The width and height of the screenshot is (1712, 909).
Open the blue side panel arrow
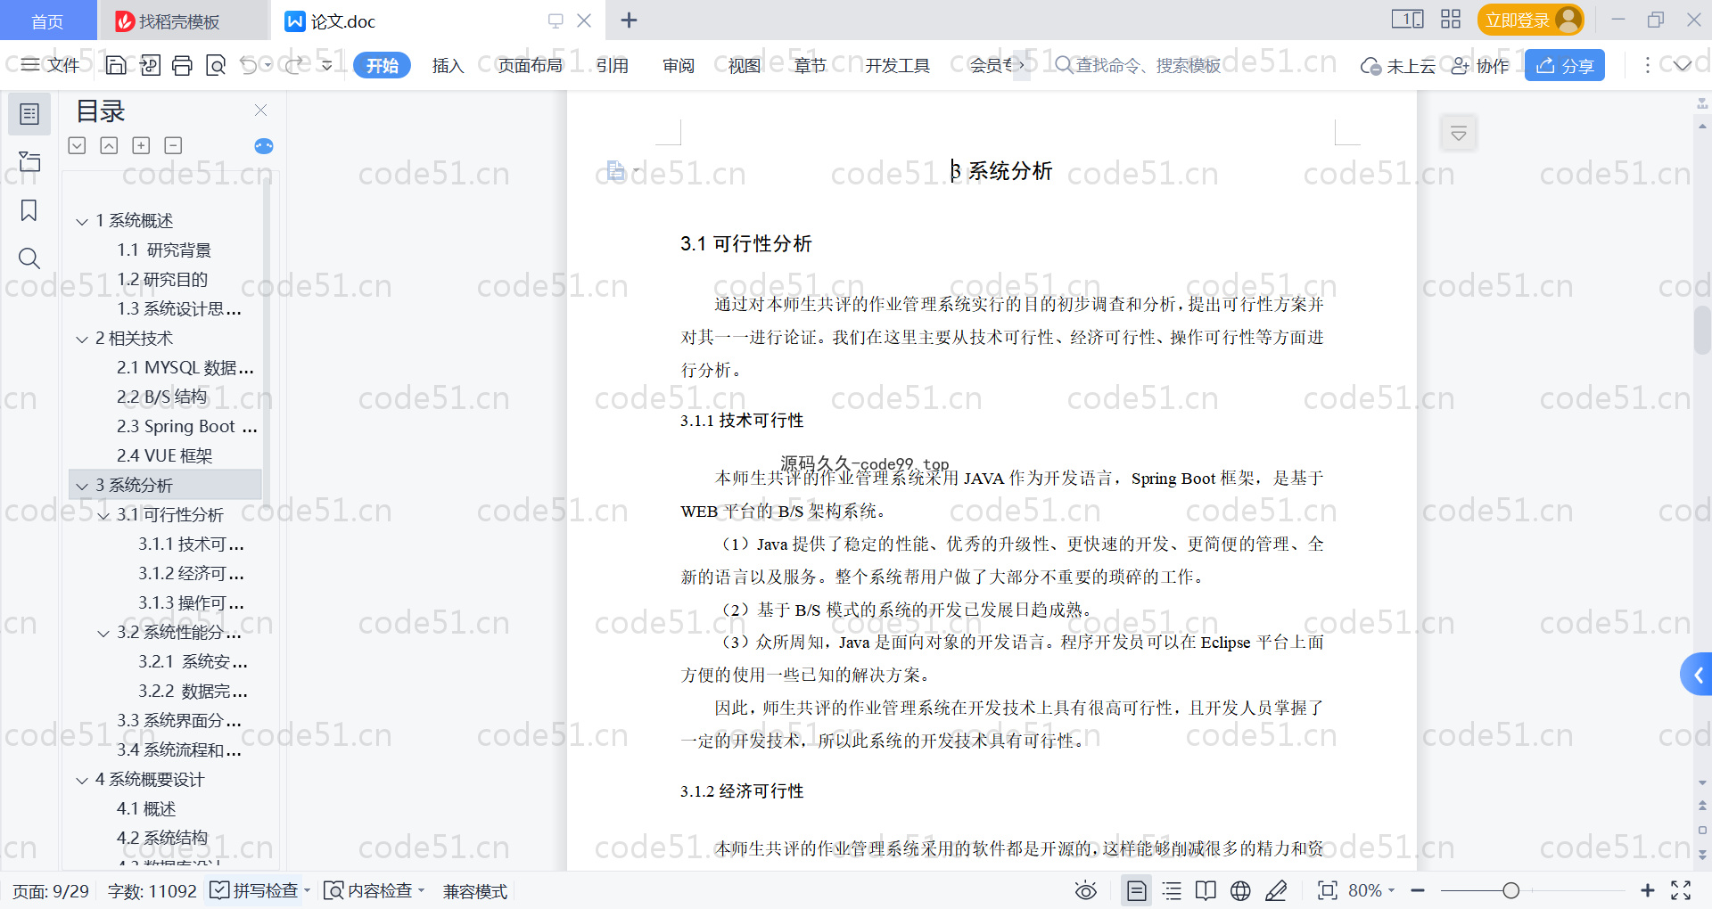click(1697, 676)
